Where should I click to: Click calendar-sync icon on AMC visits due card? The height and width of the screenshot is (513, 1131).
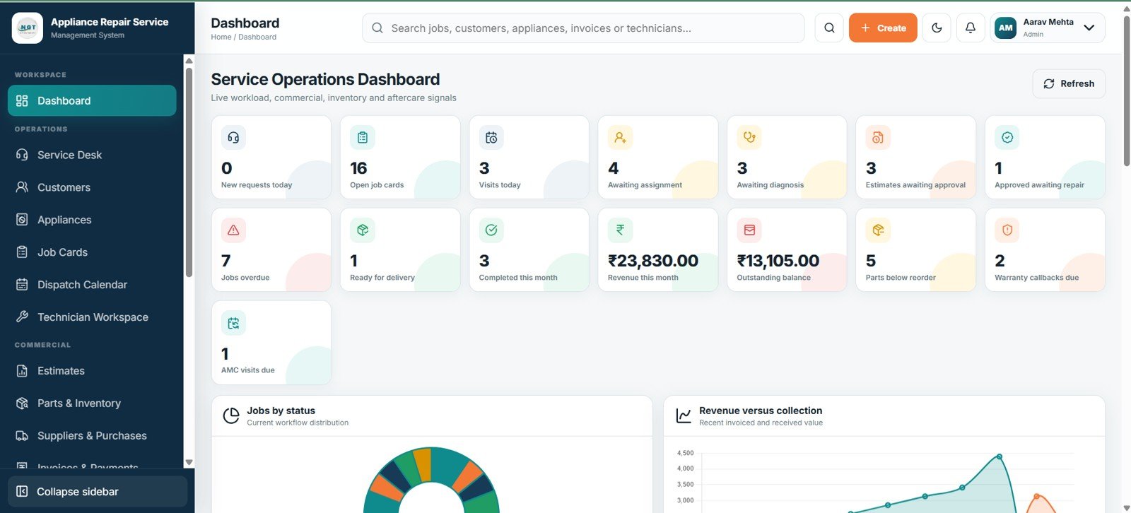[233, 324]
